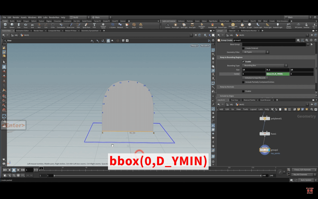The height and width of the screenshot is (199, 318).
Task: Click the Arch1 path in parameter pane
Action: click(241, 35)
